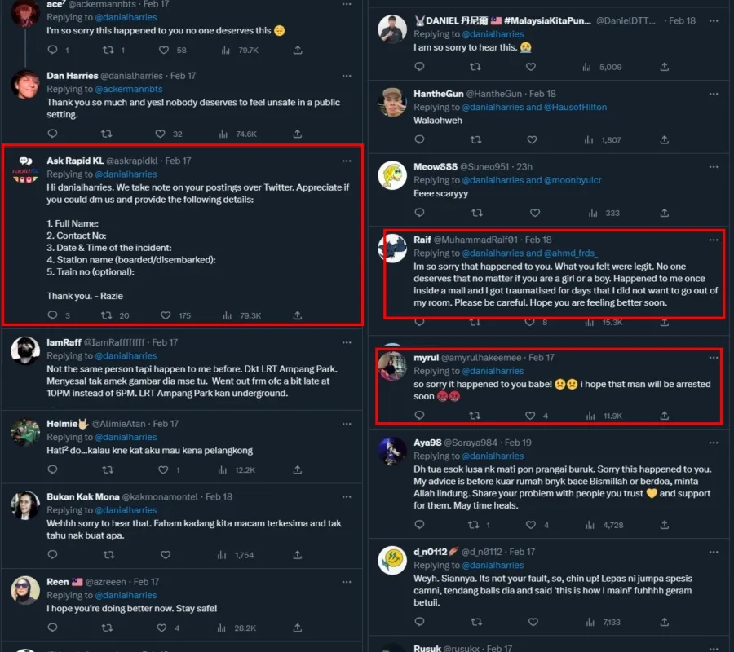Open more options on Ask Rapid KL tweet
The image size is (734, 652).
point(347,161)
